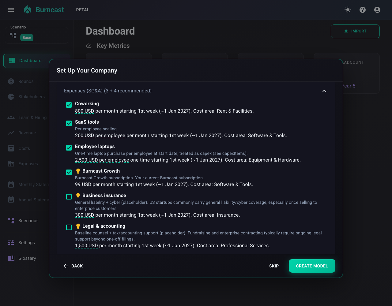Viewport: 392px width, 306px height.
Task: Click the 99 USD per month Burncast line
Action: click(x=164, y=185)
